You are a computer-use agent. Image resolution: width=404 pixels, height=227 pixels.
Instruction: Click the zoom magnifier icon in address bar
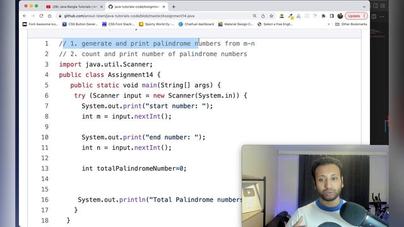click(254, 16)
